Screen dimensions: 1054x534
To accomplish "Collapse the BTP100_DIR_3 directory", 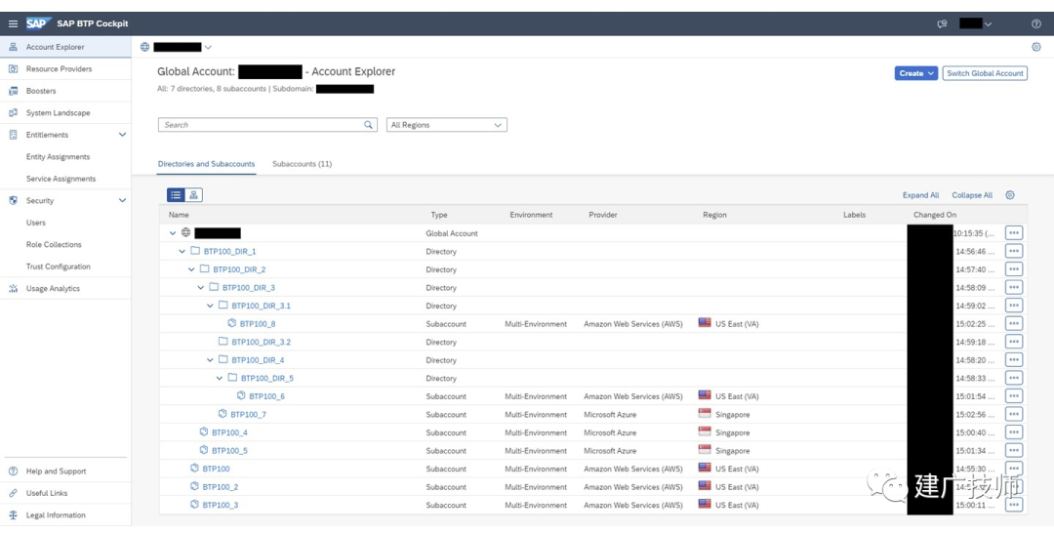I will pyautogui.click(x=201, y=287).
